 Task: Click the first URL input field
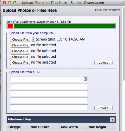49,79
